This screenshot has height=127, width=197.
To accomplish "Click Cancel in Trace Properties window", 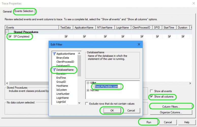I will [168, 122].
